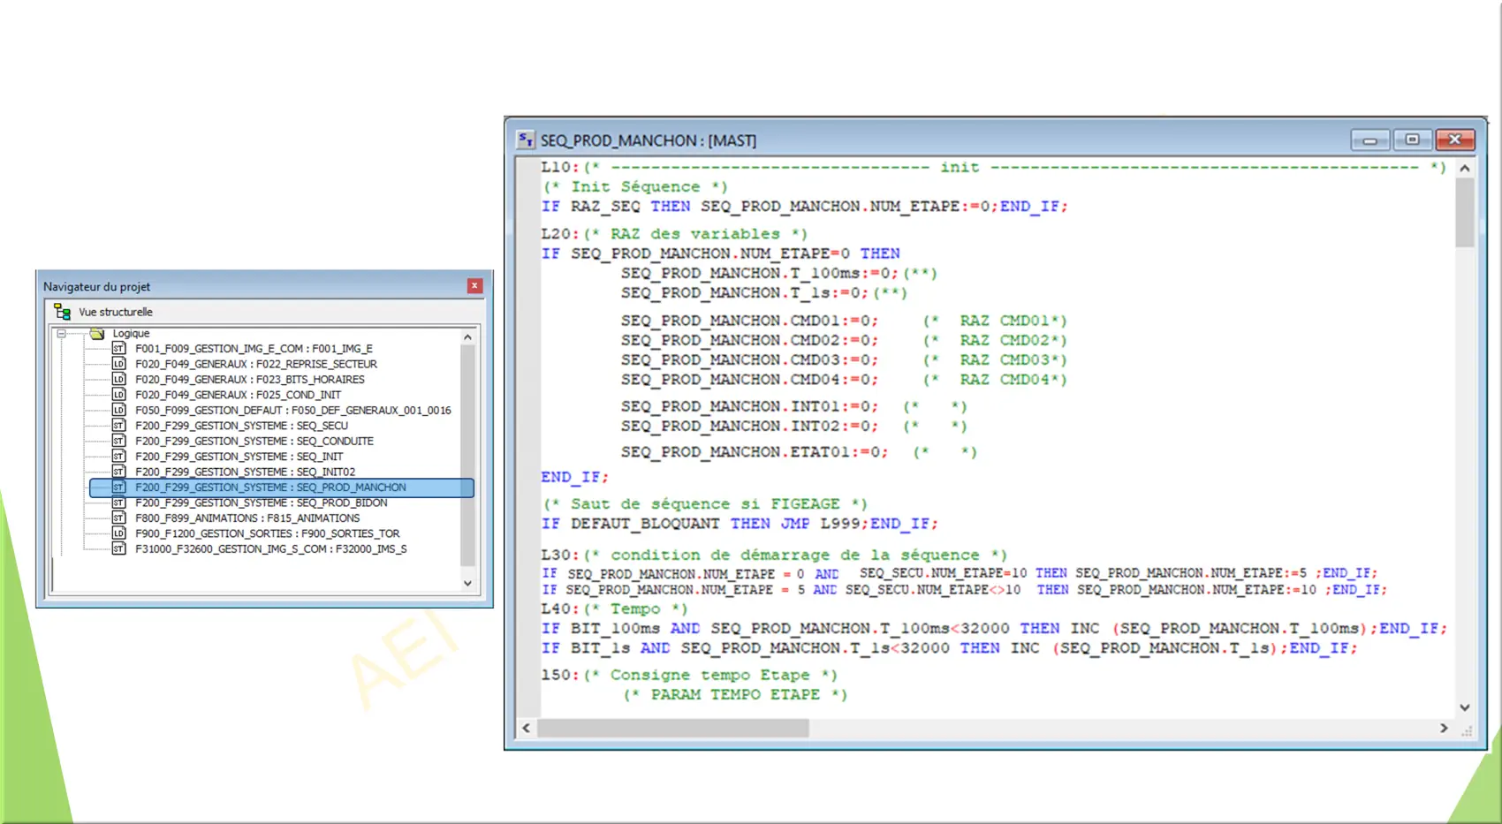Click PARAM TEMPO ETAPE comment
Viewport: 1502px width, 824px height.
(735, 695)
